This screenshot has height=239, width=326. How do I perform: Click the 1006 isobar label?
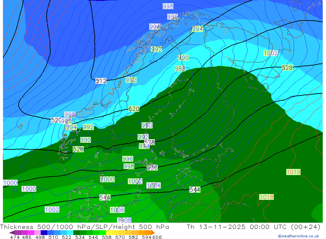coord(117,210)
